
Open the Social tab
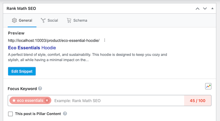[49, 20]
